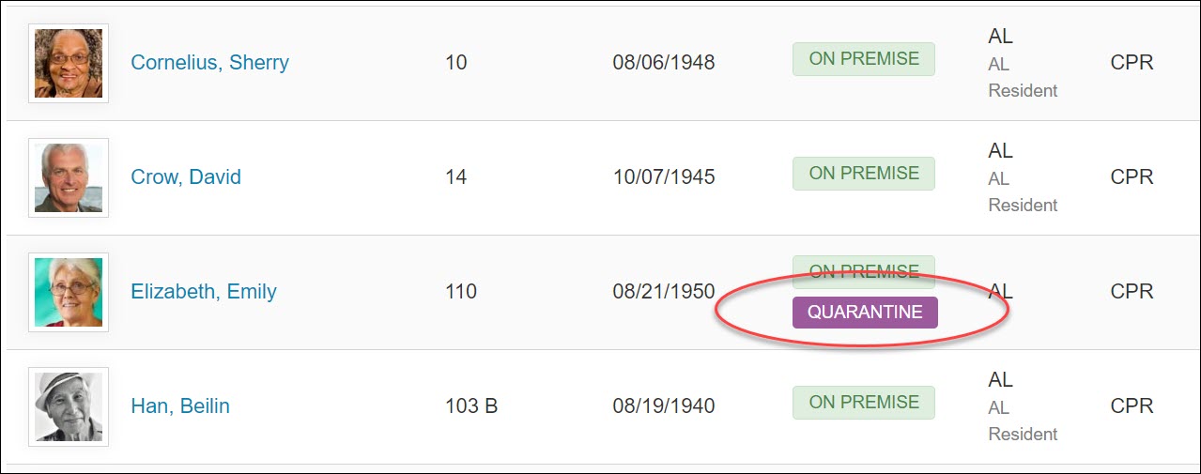
Task: Click Emily Elizabeth ON PREMISE badge
Action: (864, 271)
